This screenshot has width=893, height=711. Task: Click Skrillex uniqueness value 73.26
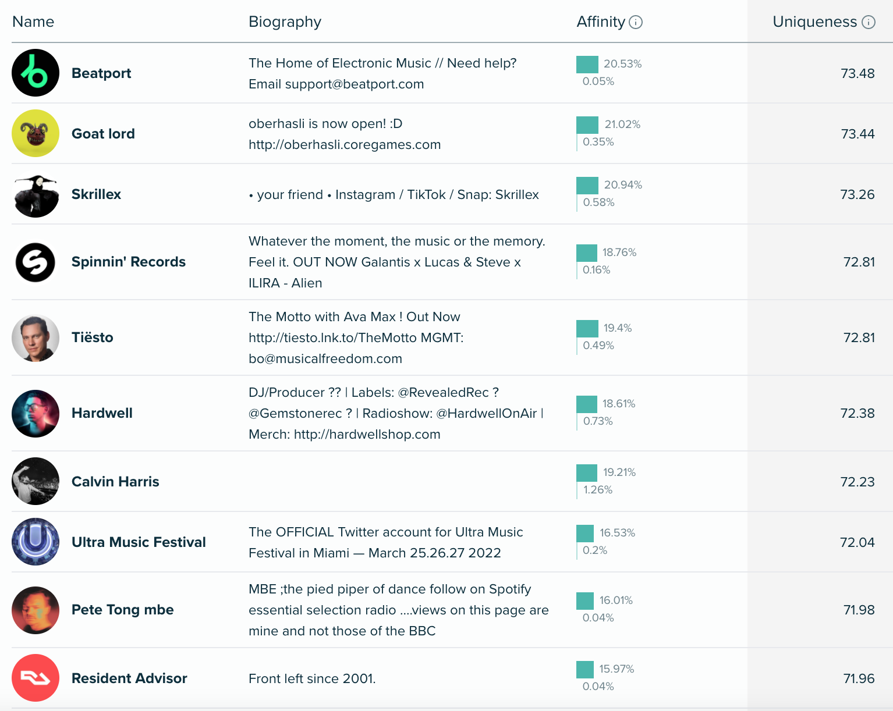click(857, 194)
